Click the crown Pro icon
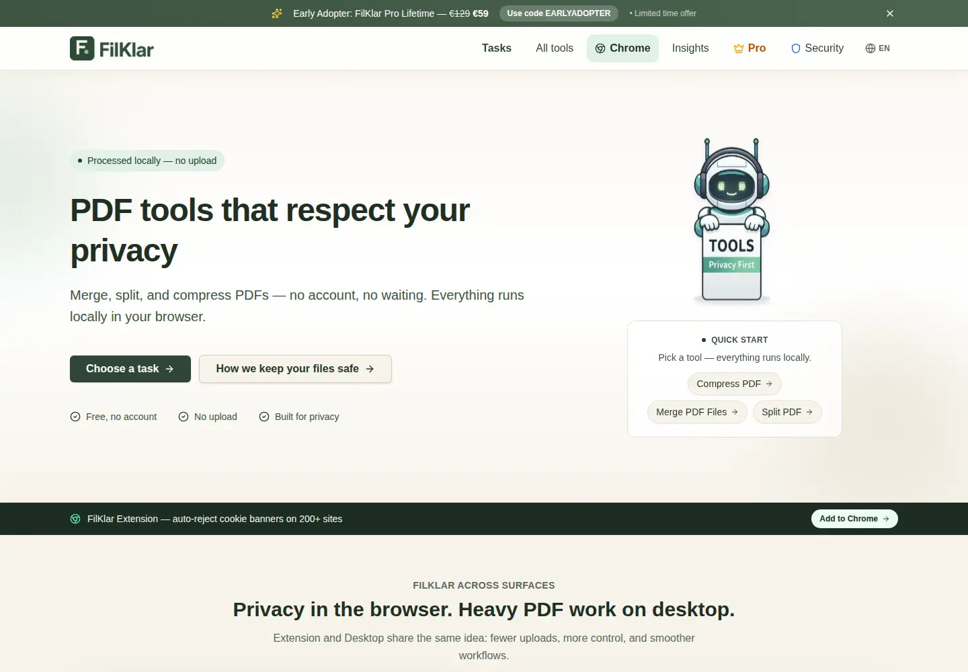Image resolution: width=968 pixels, height=672 pixels. click(x=739, y=48)
